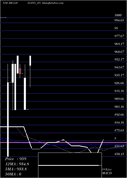Screen dimensions: 127x178
Task: Click the 5MA : 933.8 readout
Action: (16, 169)
